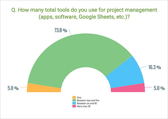This screenshot has width=168, height=119.
Task: Click the chart question title text
Action: (x=84, y=11)
